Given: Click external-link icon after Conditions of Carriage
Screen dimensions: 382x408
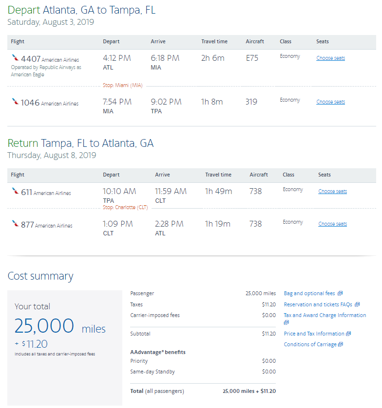Looking at the screenshot, I should click(x=341, y=344).
